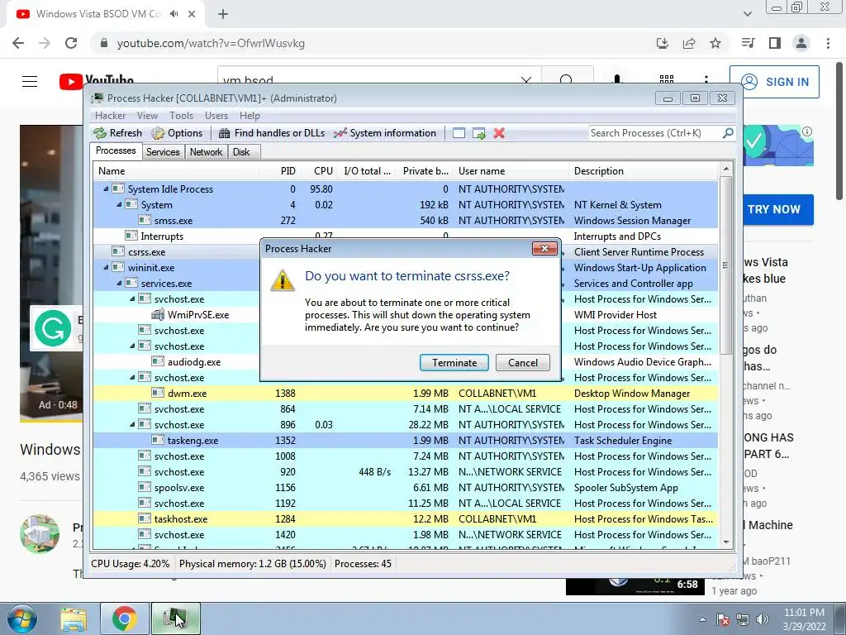Viewport: 846px width, 635px height.
Task: Sort process list by Name column
Action: click(176, 171)
